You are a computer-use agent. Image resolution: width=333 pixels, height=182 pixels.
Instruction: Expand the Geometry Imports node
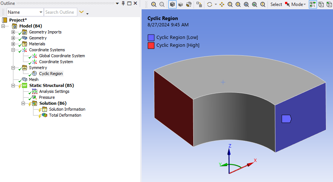[x=13, y=32]
